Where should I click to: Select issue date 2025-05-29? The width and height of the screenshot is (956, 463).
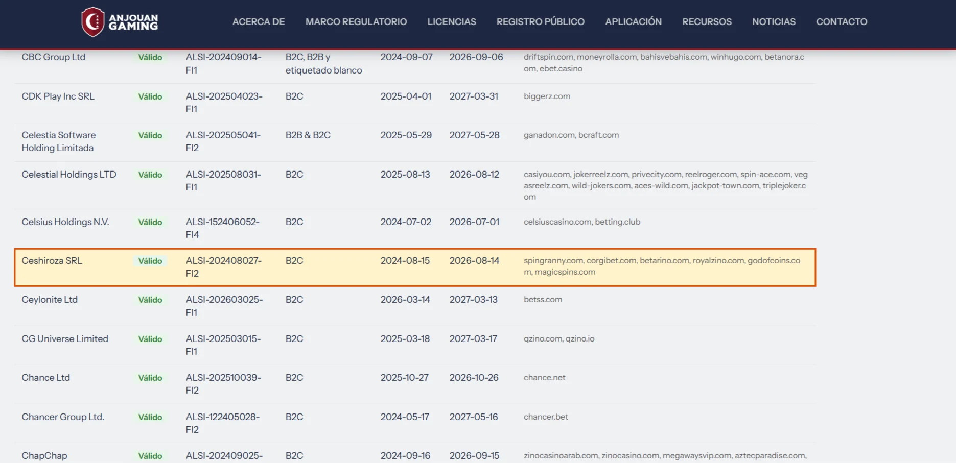(406, 135)
